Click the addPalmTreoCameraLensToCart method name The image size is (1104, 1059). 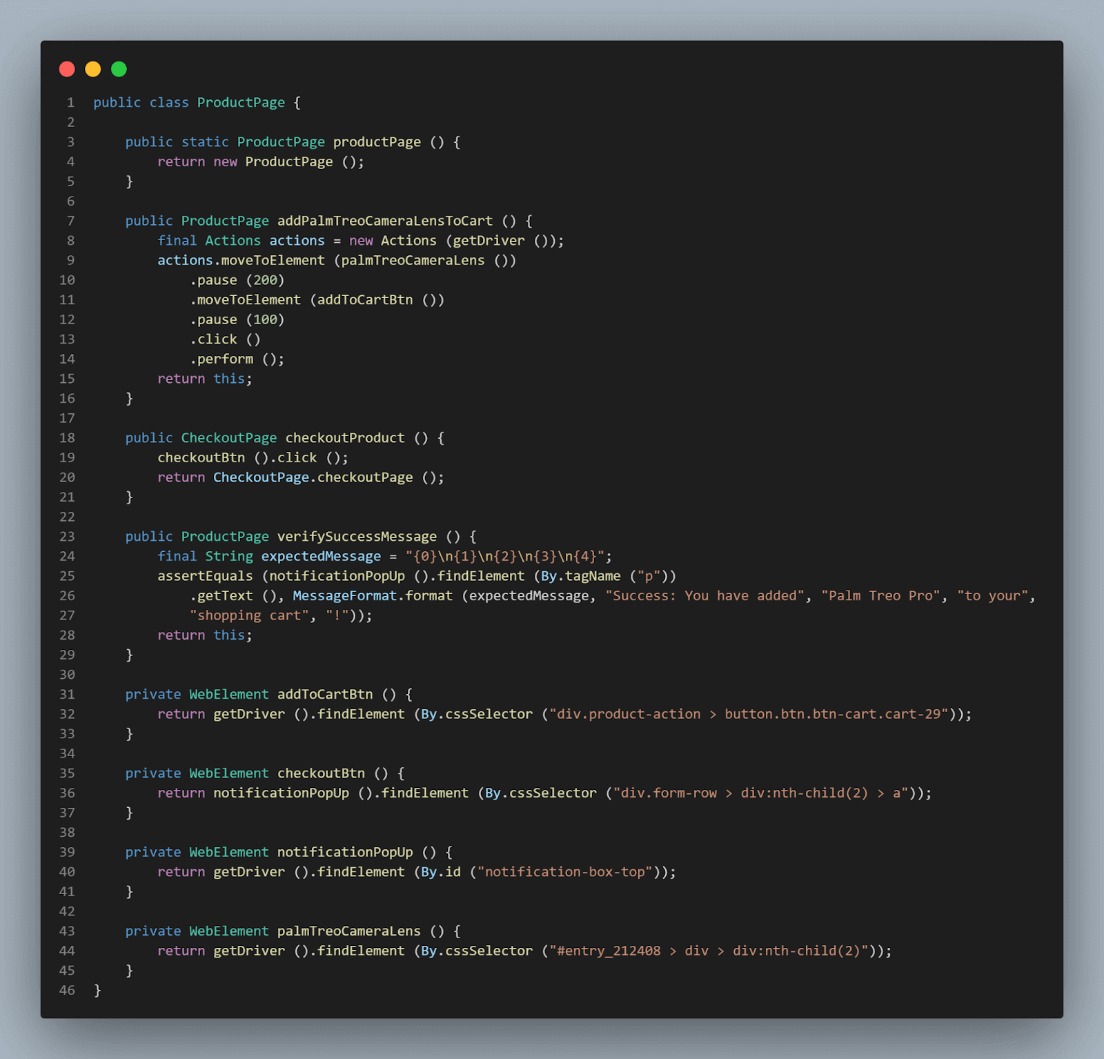pyautogui.click(x=384, y=220)
